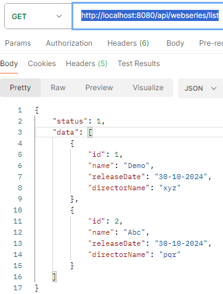Open the response Cookies tab
The image size is (223, 294).
pos(42,64)
